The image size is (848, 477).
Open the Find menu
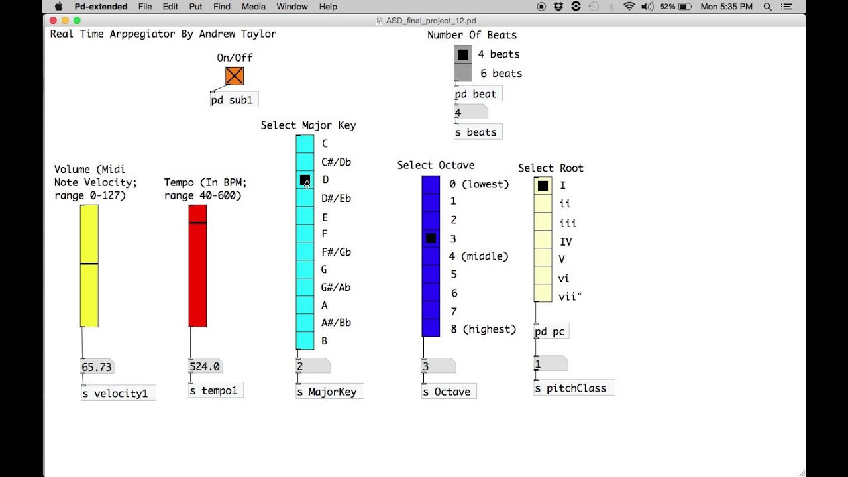222,7
